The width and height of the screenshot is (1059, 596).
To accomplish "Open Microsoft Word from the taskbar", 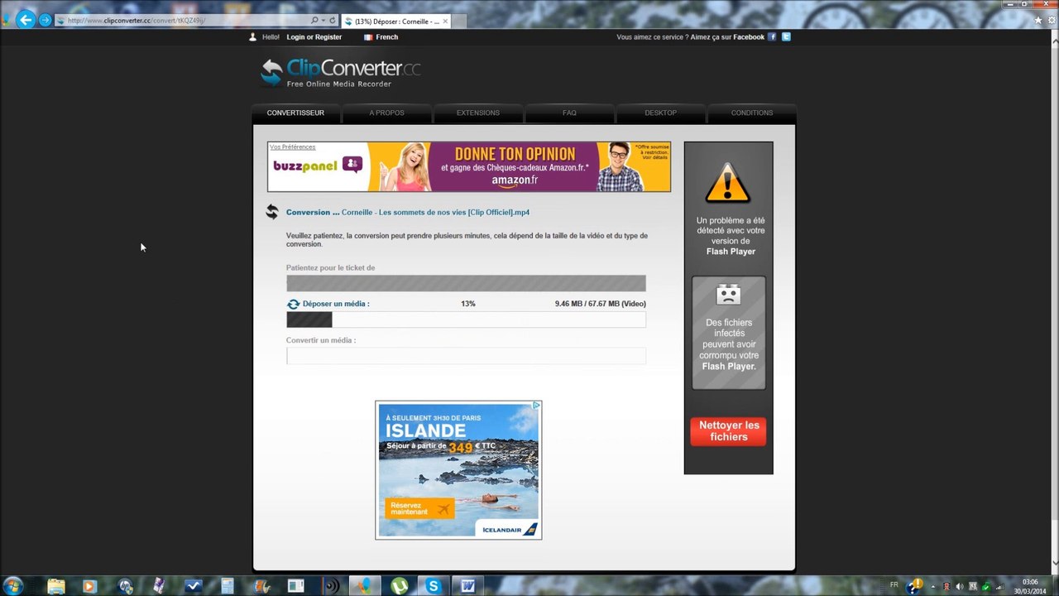I will pyautogui.click(x=467, y=586).
